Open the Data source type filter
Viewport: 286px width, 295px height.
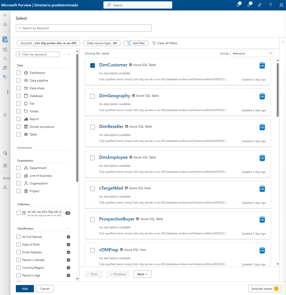[102, 43]
